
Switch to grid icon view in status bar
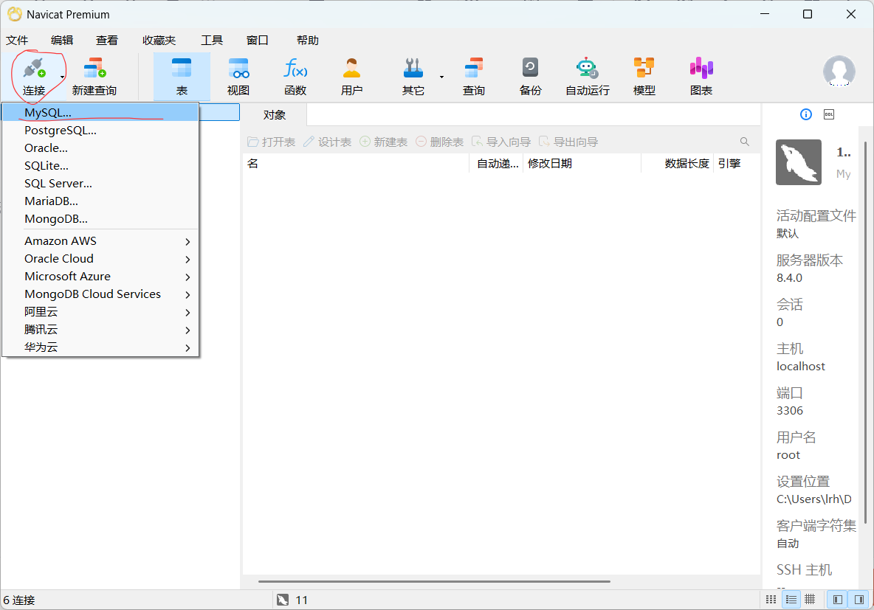[x=771, y=600]
